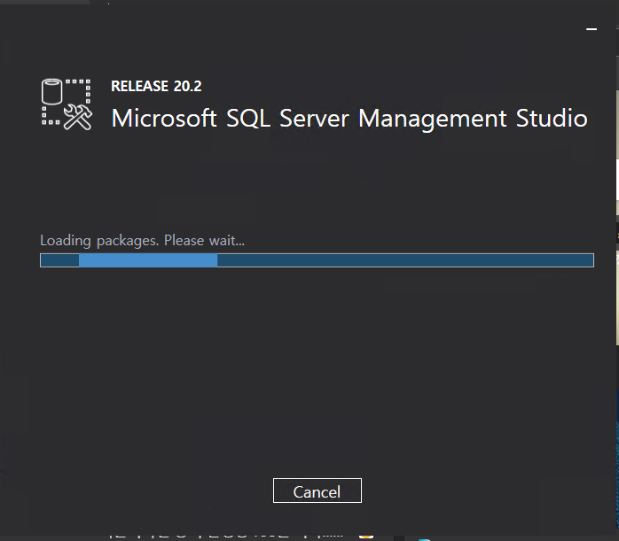Click the SQL Server Management Studio logo icon
The image size is (619, 541).
click(x=67, y=104)
